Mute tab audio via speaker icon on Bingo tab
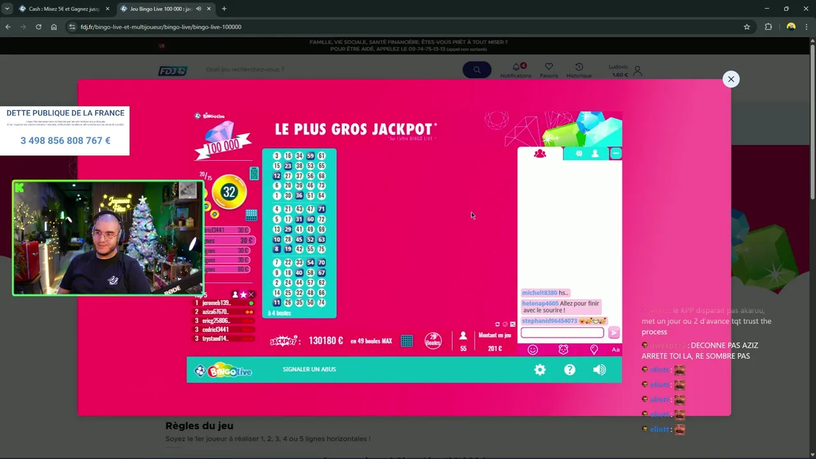 point(199,9)
